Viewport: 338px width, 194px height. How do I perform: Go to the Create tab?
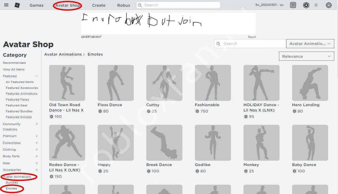coord(99,5)
